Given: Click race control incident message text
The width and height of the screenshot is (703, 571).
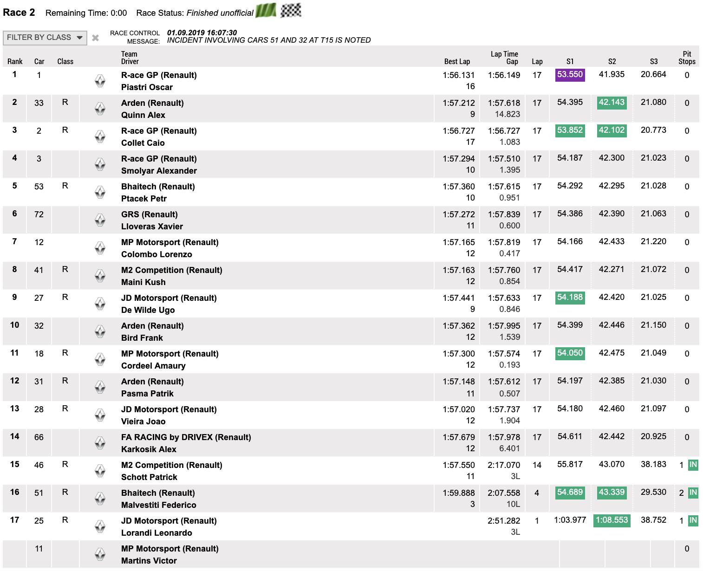Looking at the screenshot, I should tap(269, 40).
